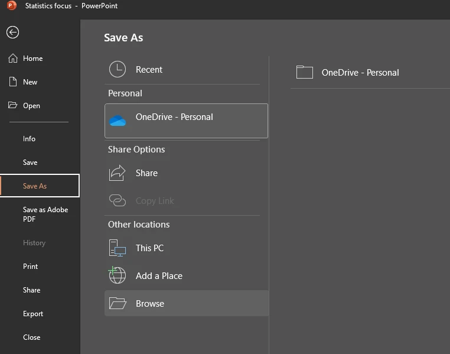Open the Print page

(x=40, y=266)
